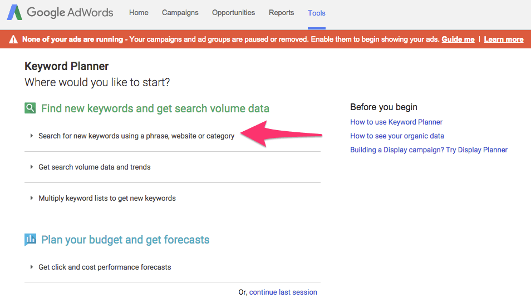Click Search for new keywords using a phrase text
Image resolution: width=531 pixels, height=298 pixels.
point(136,136)
